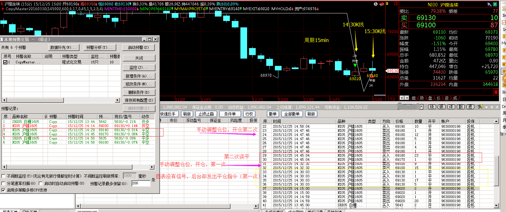Click the 预警时间 column header
The width and height of the screenshot is (506, 212).
click(76, 117)
